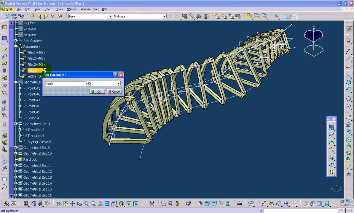Click the Measure Between ruler icon
This screenshot has height=213, width=354.
click(163, 204)
